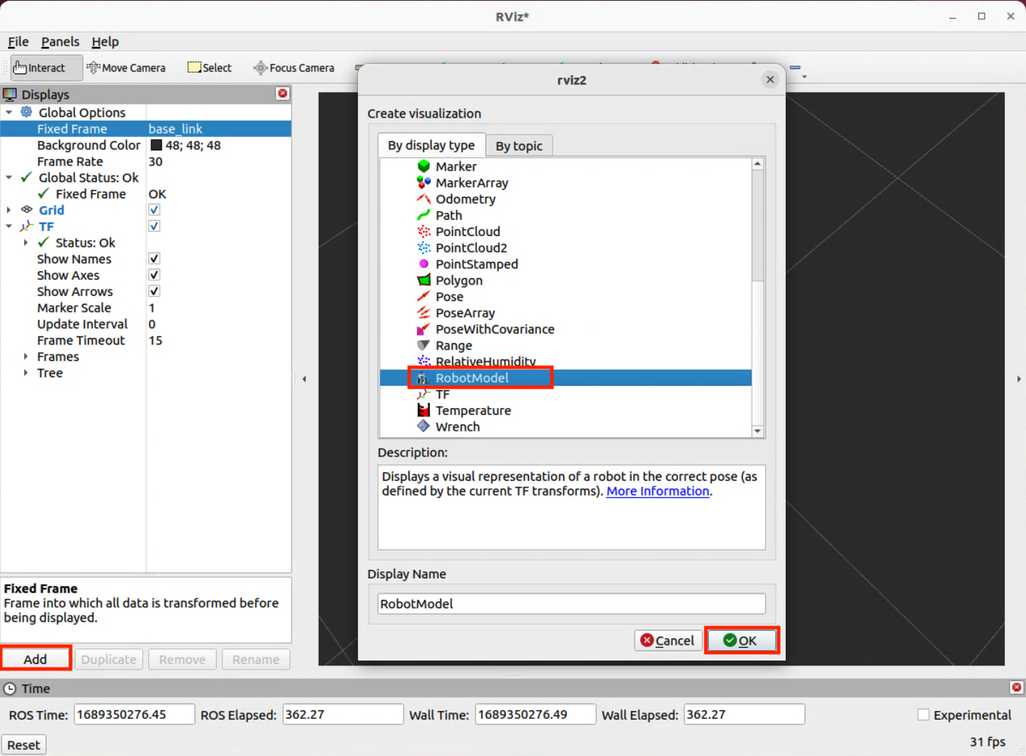
Task: Click the scrollbar down arrow in list
Action: [757, 431]
